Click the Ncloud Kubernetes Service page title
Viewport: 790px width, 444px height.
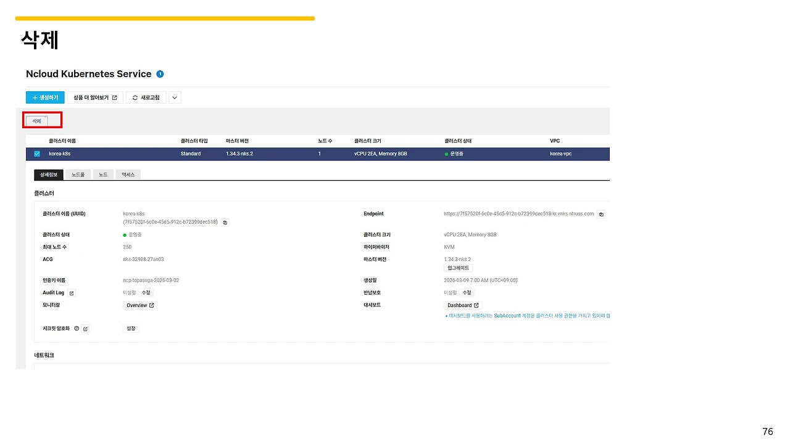88,74
